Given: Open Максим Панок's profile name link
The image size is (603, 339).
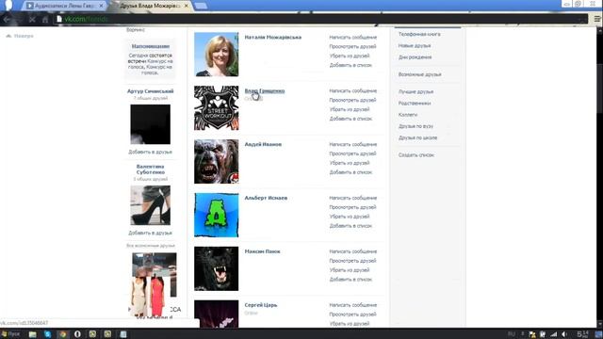Looking at the screenshot, I should point(262,251).
